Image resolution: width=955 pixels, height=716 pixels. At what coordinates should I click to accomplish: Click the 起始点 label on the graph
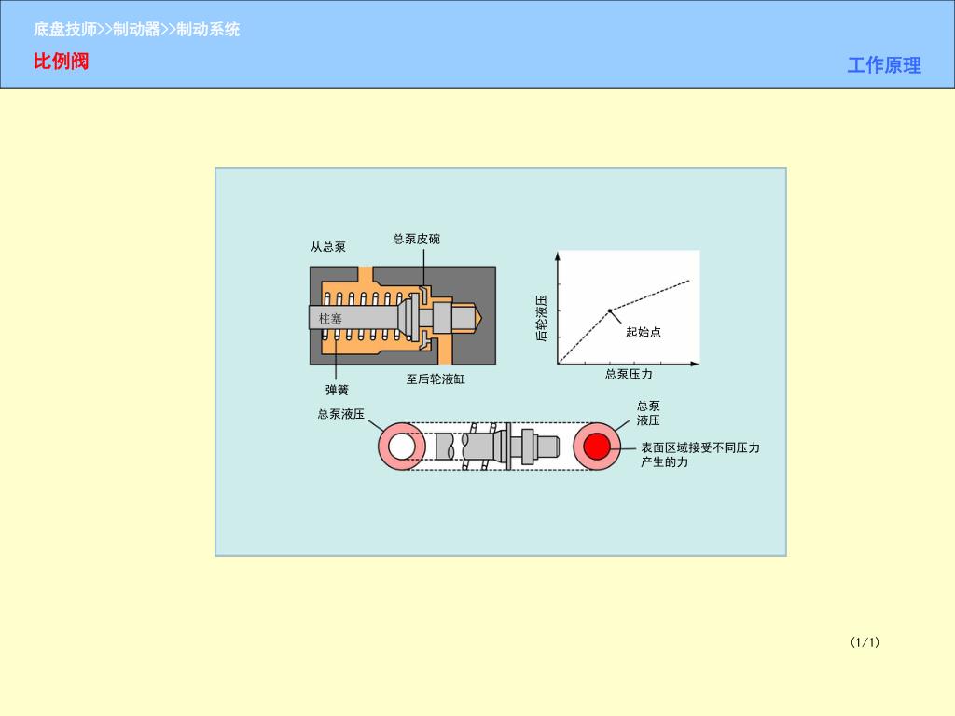[644, 332]
